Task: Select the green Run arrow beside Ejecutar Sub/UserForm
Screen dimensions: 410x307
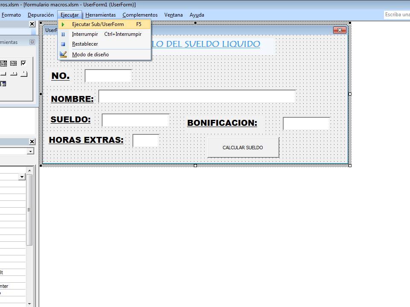Action: pyautogui.click(x=63, y=24)
